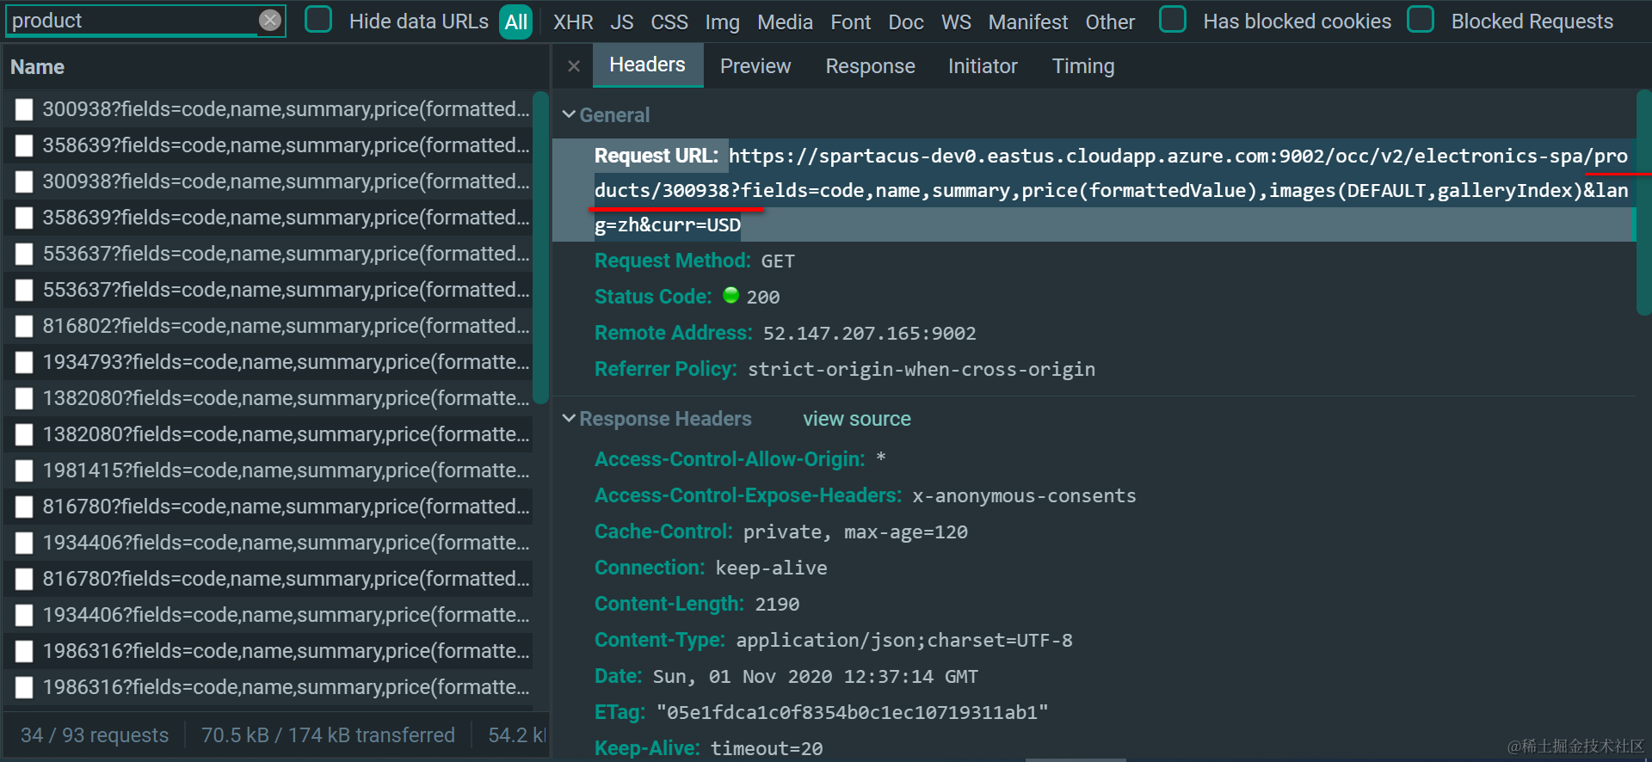Select the second 1382080 request row
Viewport: 1652px width, 762px height.
click(x=268, y=434)
